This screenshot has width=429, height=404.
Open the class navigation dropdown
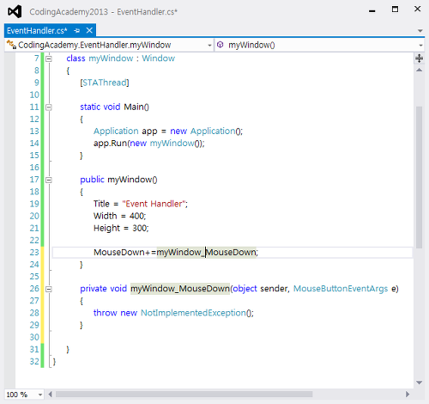[x=209, y=46]
